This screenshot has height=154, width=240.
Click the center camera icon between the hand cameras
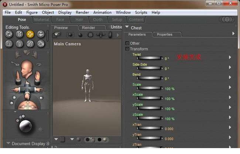point(27,53)
